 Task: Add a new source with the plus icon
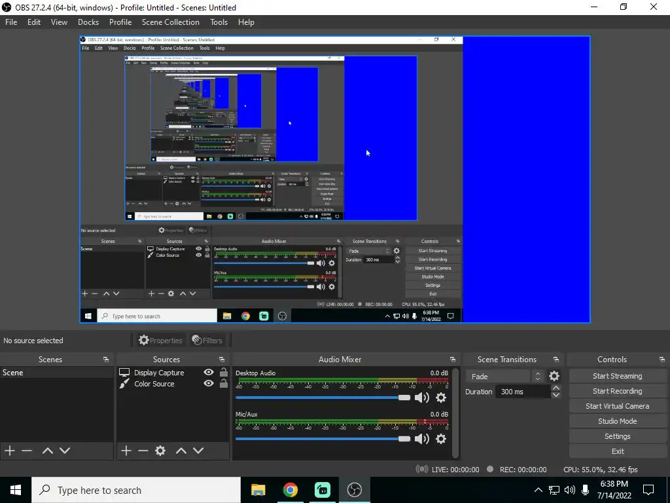point(126,451)
